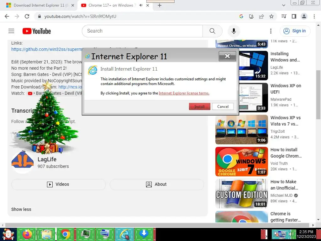
Task: Click the address bar URL
Action: (x=80, y=16)
